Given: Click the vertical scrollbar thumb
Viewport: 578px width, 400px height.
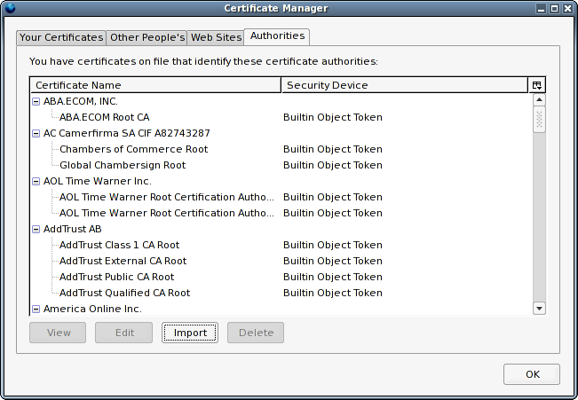Looking at the screenshot, I should click(x=539, y=120).
